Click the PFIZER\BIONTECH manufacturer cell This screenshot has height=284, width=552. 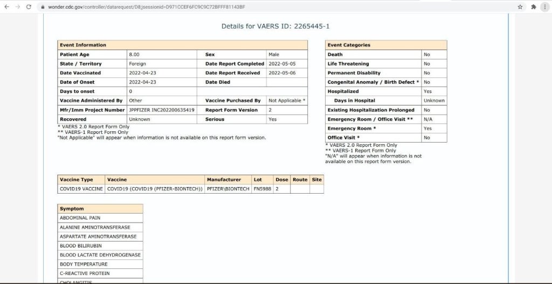228,189
